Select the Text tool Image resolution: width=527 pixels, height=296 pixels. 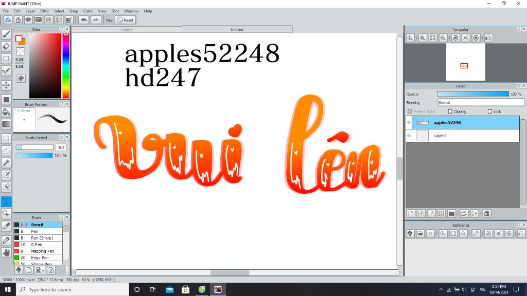(6, 201)
